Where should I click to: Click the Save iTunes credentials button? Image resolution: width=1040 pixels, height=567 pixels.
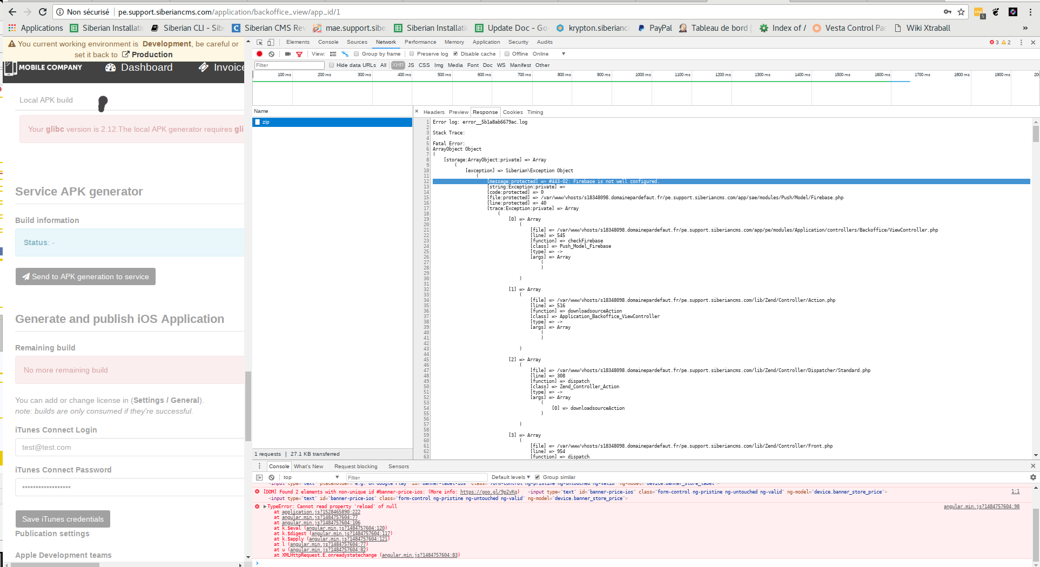point(63,519)
